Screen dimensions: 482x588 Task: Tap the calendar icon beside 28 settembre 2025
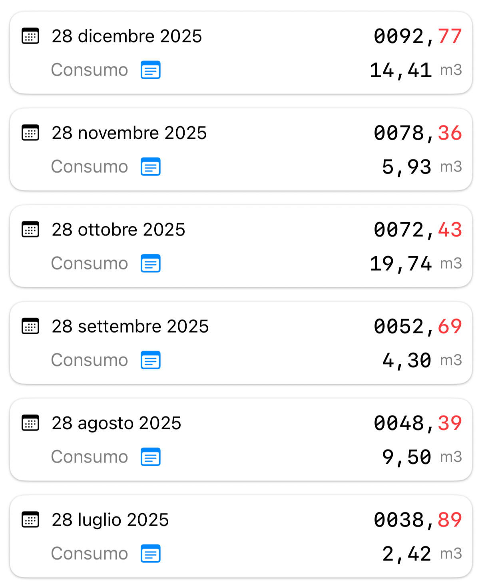(30, 326)
